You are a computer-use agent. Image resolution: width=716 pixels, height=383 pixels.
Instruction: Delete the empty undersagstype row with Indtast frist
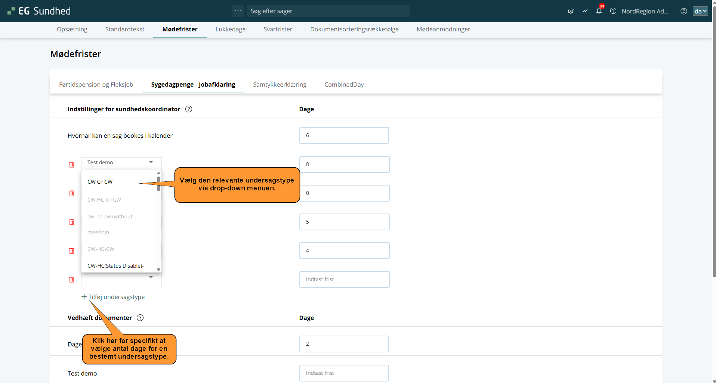click(x=72, y=280)
